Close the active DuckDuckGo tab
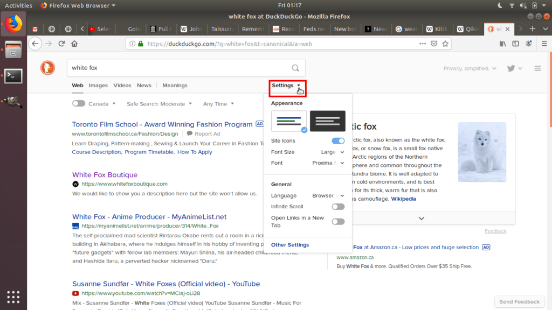The height and width of the screenshot is (310, 552). 507,29
